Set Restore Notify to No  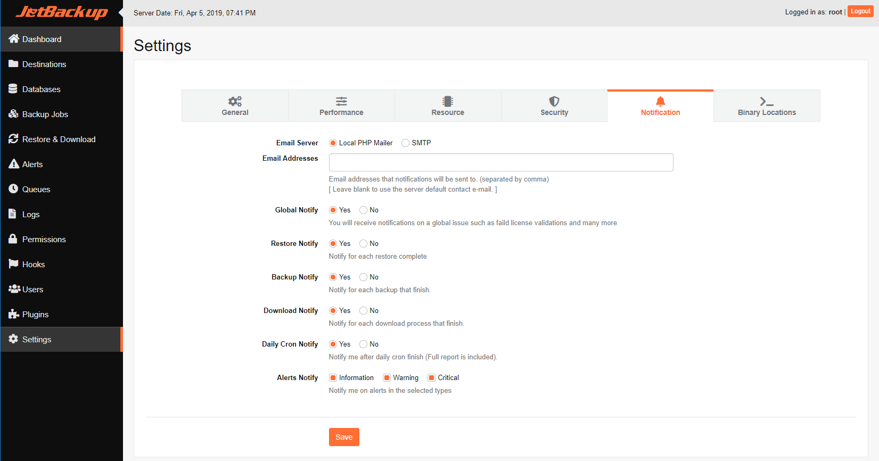364,243
